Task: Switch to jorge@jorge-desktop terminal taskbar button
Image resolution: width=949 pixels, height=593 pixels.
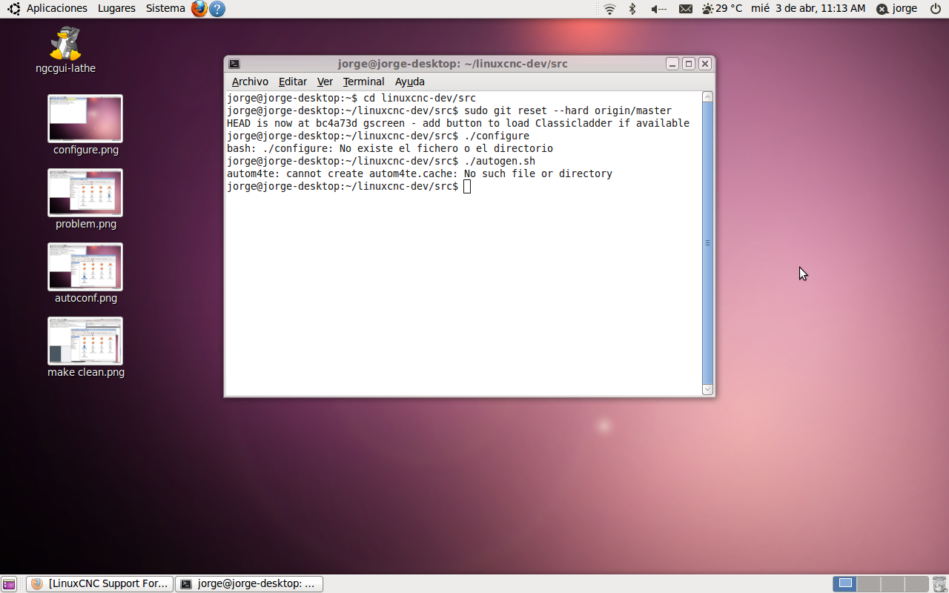Action: coord(249,584)
